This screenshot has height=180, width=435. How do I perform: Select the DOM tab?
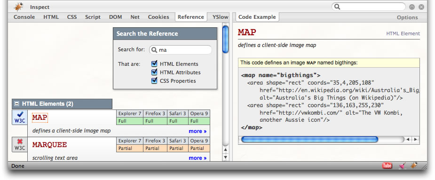[115, 17]
